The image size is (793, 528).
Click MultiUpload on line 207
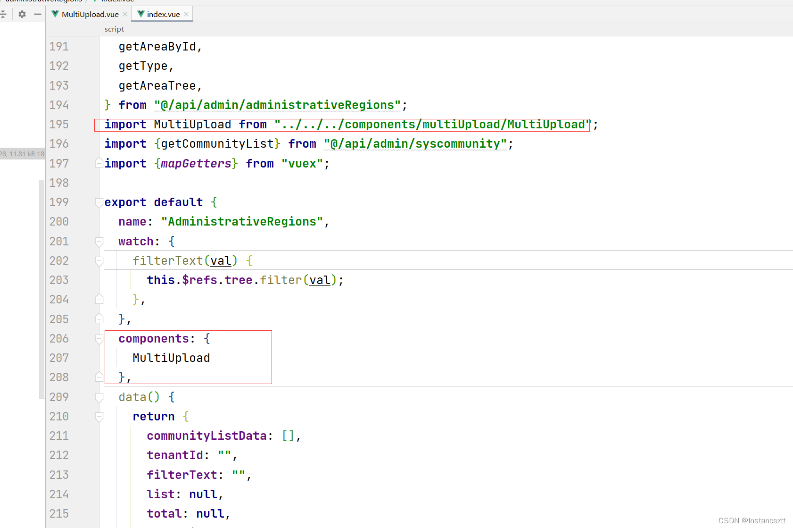coord(171,358)
